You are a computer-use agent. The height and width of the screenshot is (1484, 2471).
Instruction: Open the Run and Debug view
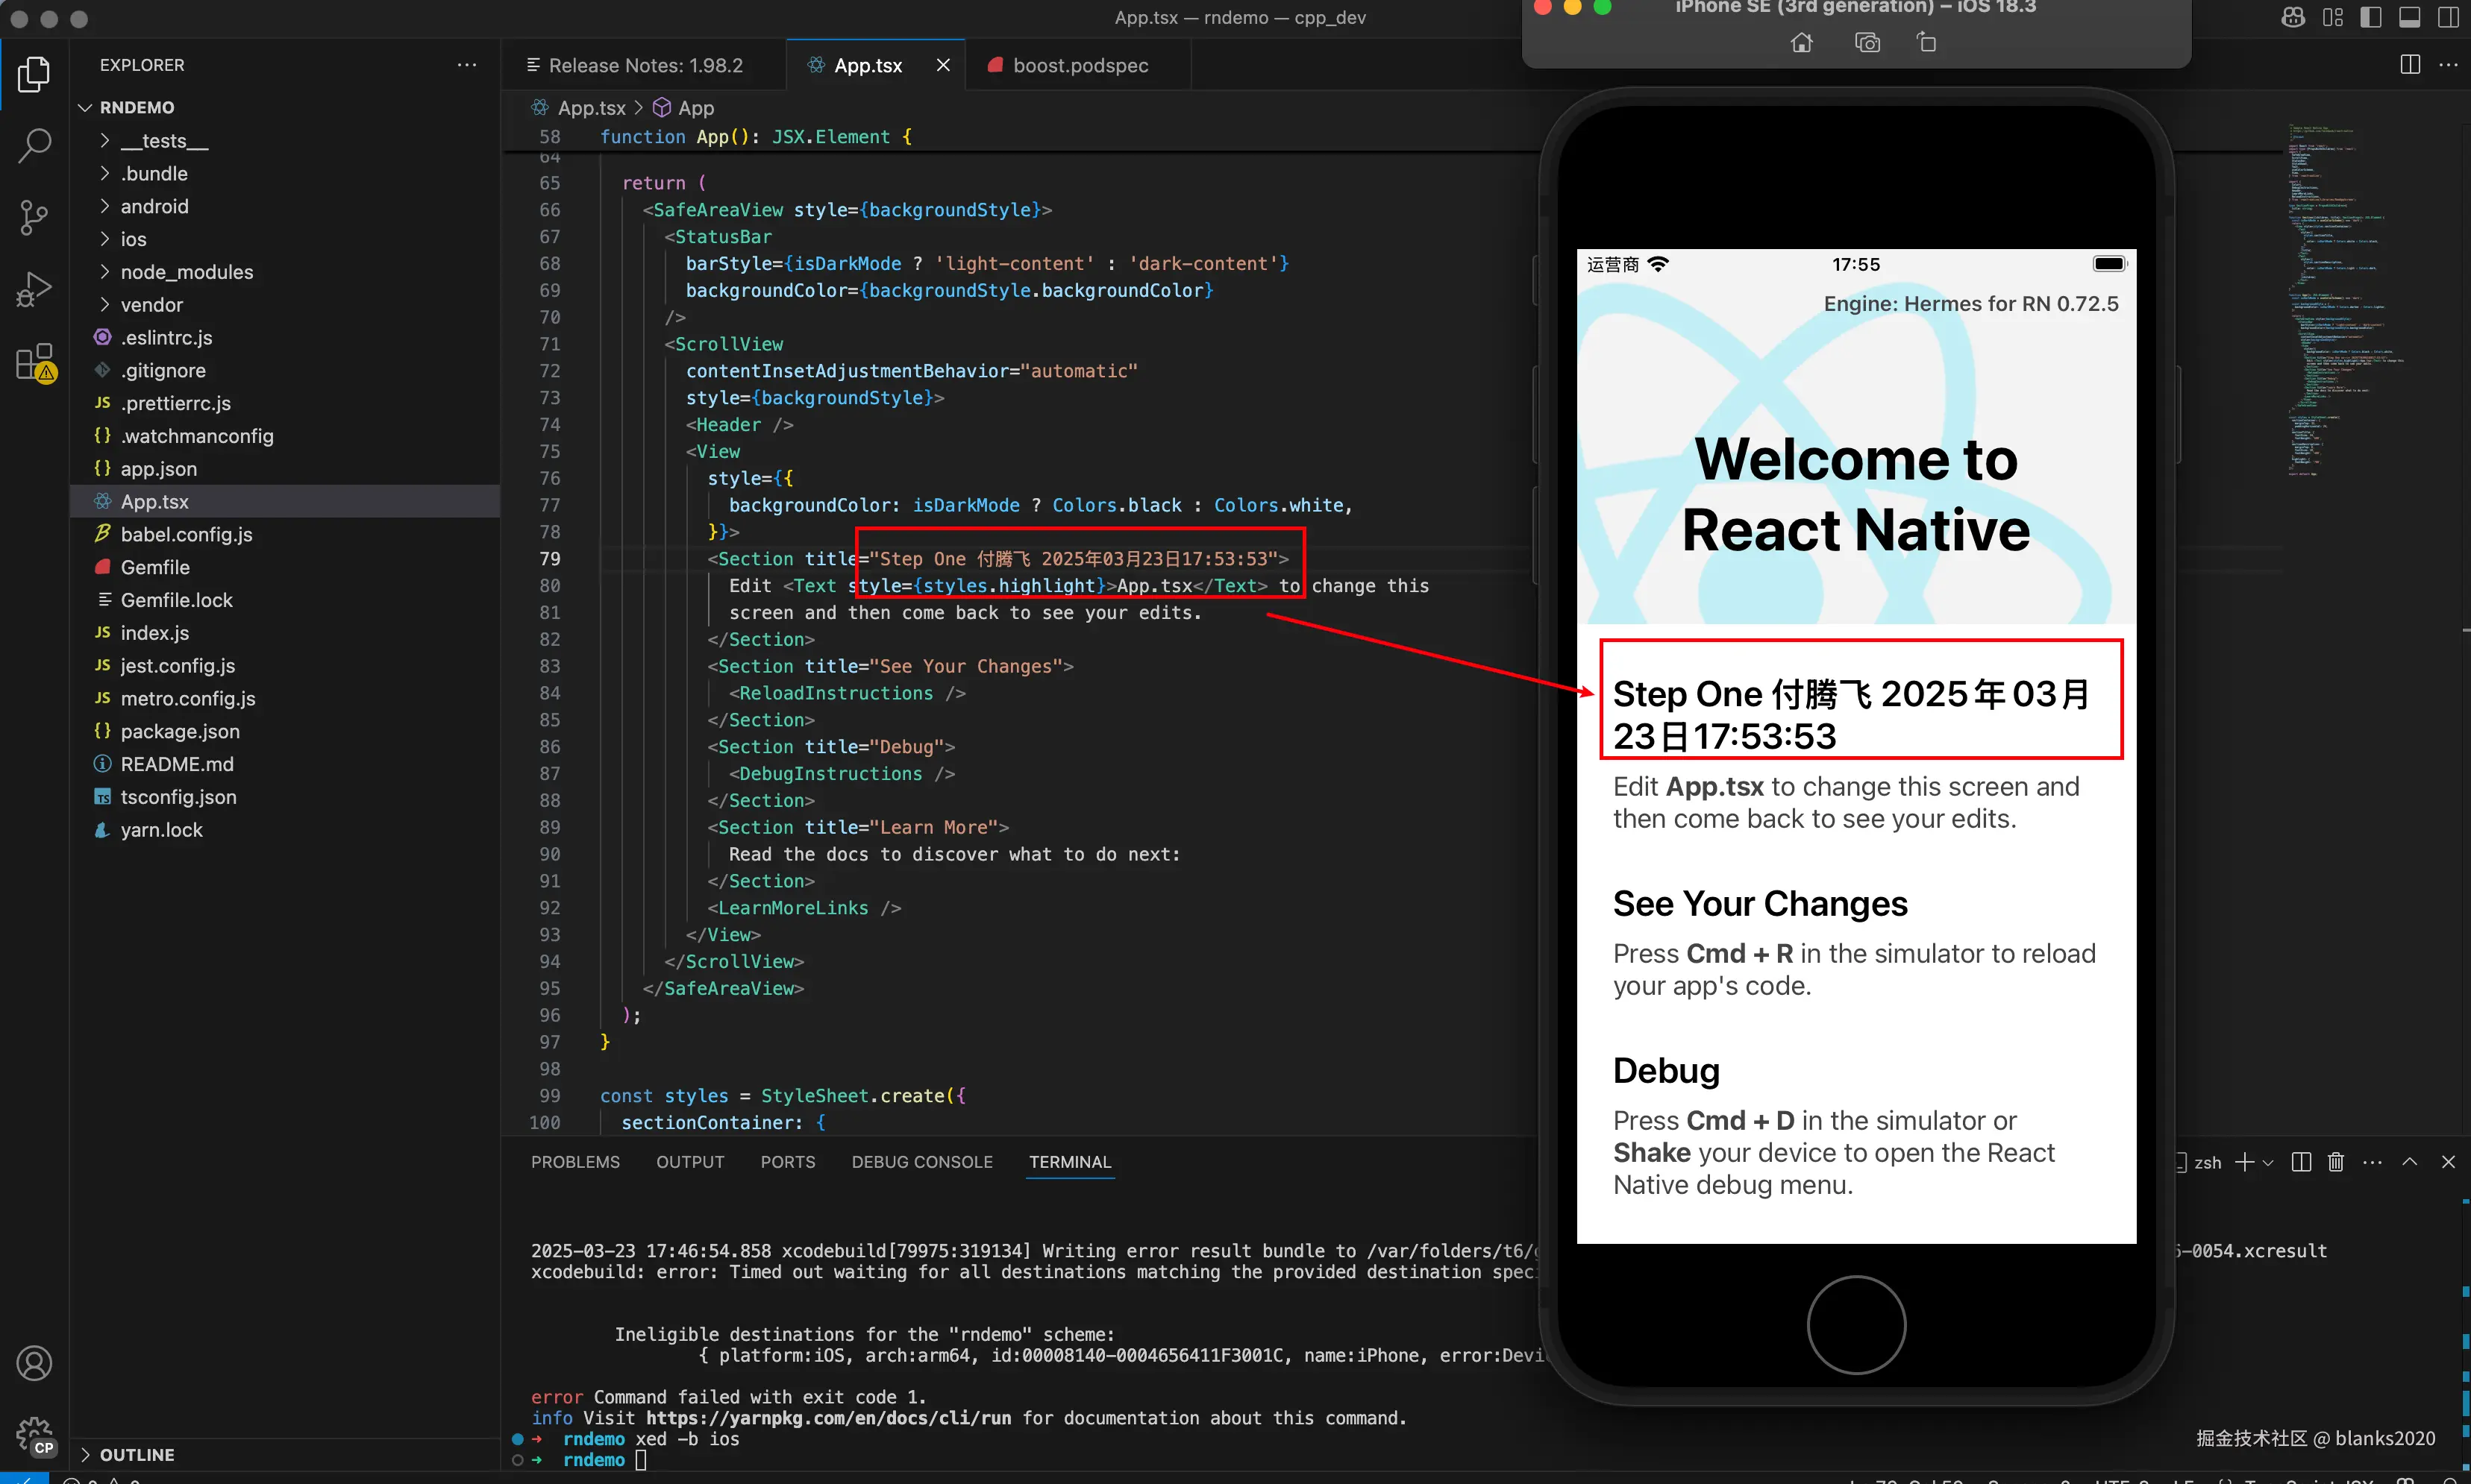pyautogui.click(x=34, y=290)
